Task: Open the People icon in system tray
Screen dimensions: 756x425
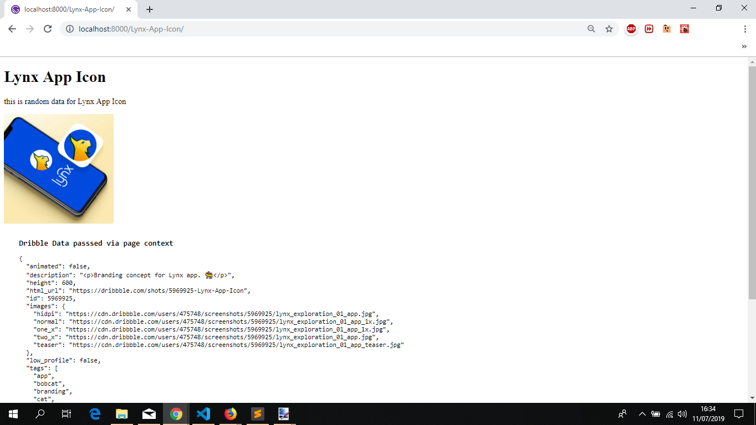Action: (x=622, y=414)
